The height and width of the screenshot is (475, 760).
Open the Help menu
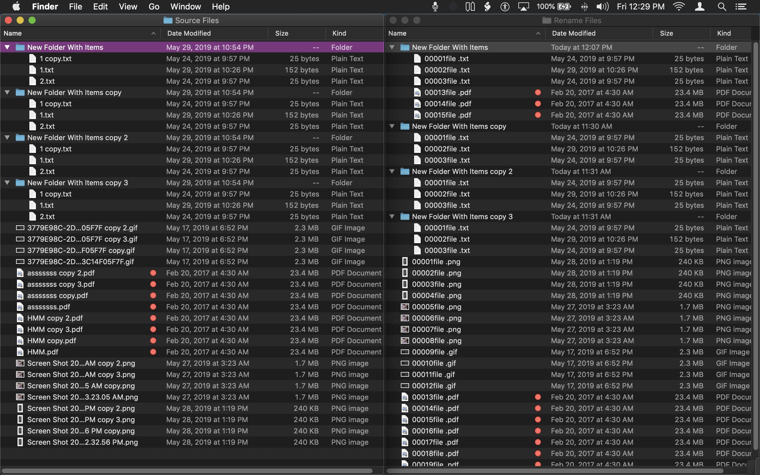pos(221,7)
